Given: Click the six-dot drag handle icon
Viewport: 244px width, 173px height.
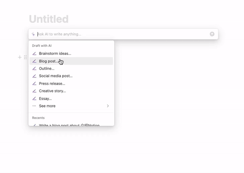Looking at the screenshot, I should pos(25,58).
